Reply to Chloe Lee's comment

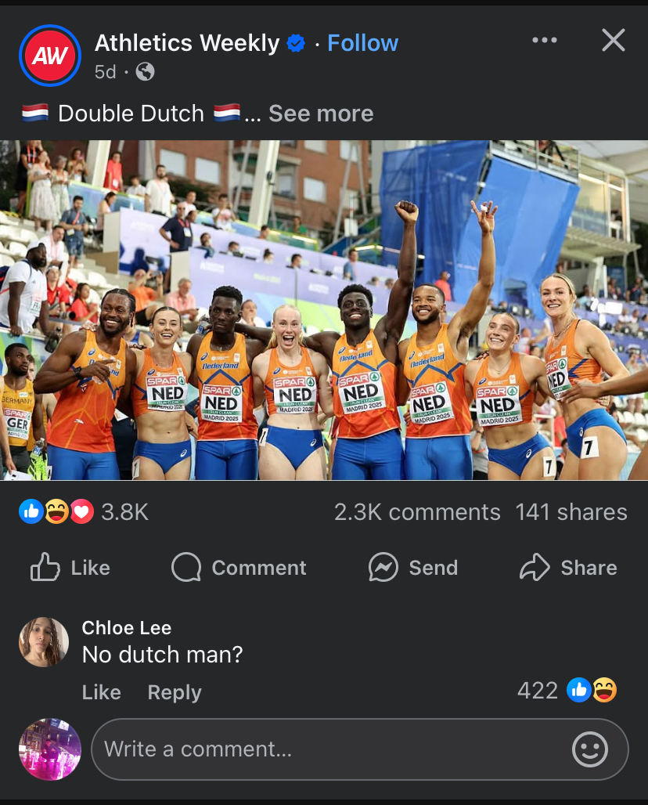coord(175,692)
